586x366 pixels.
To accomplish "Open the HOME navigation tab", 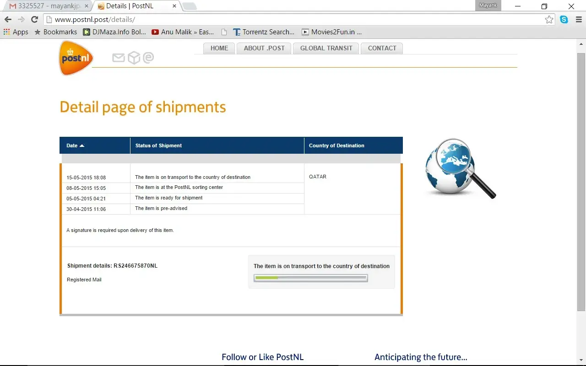I will [219, 48].
